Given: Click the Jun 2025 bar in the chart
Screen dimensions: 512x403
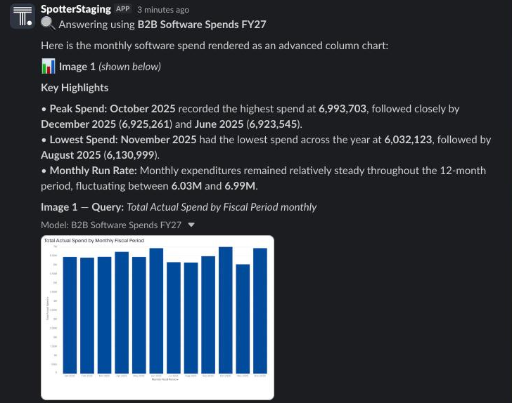Looking at the screenshot, I should pos(156,311).
